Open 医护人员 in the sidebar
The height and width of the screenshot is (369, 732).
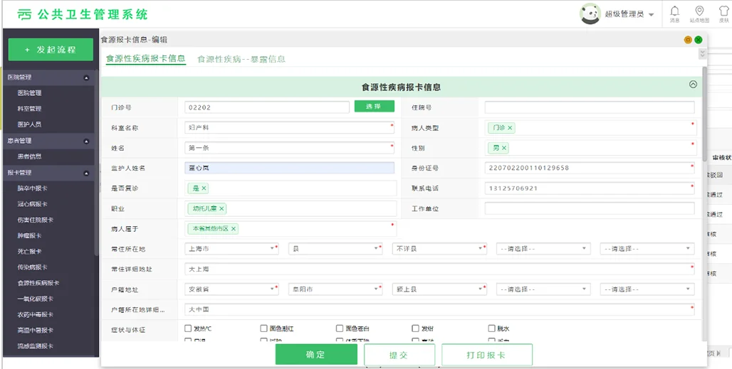29,124
